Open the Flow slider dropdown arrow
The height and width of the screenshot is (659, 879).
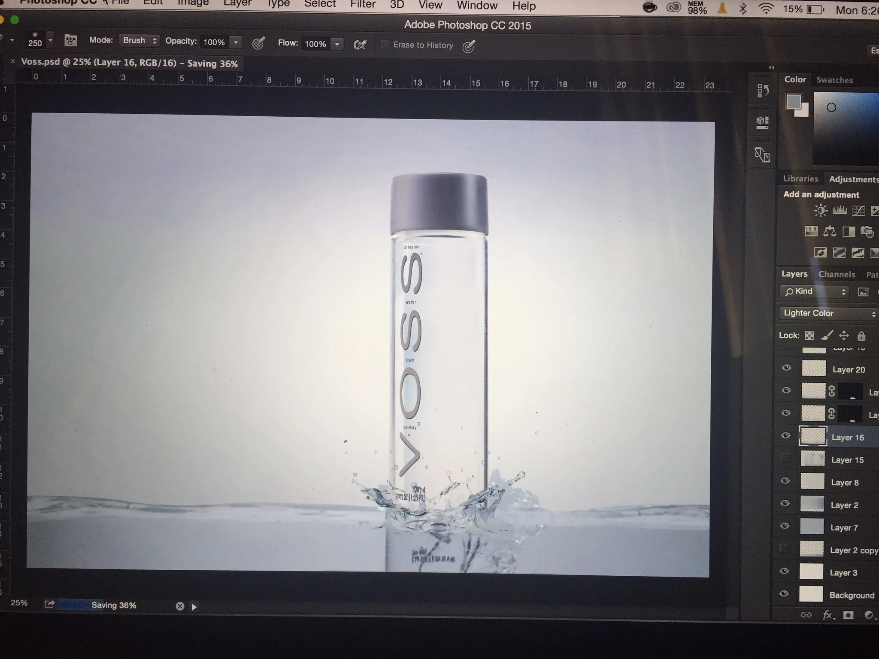pyautogui.click(x=337, y=44)
